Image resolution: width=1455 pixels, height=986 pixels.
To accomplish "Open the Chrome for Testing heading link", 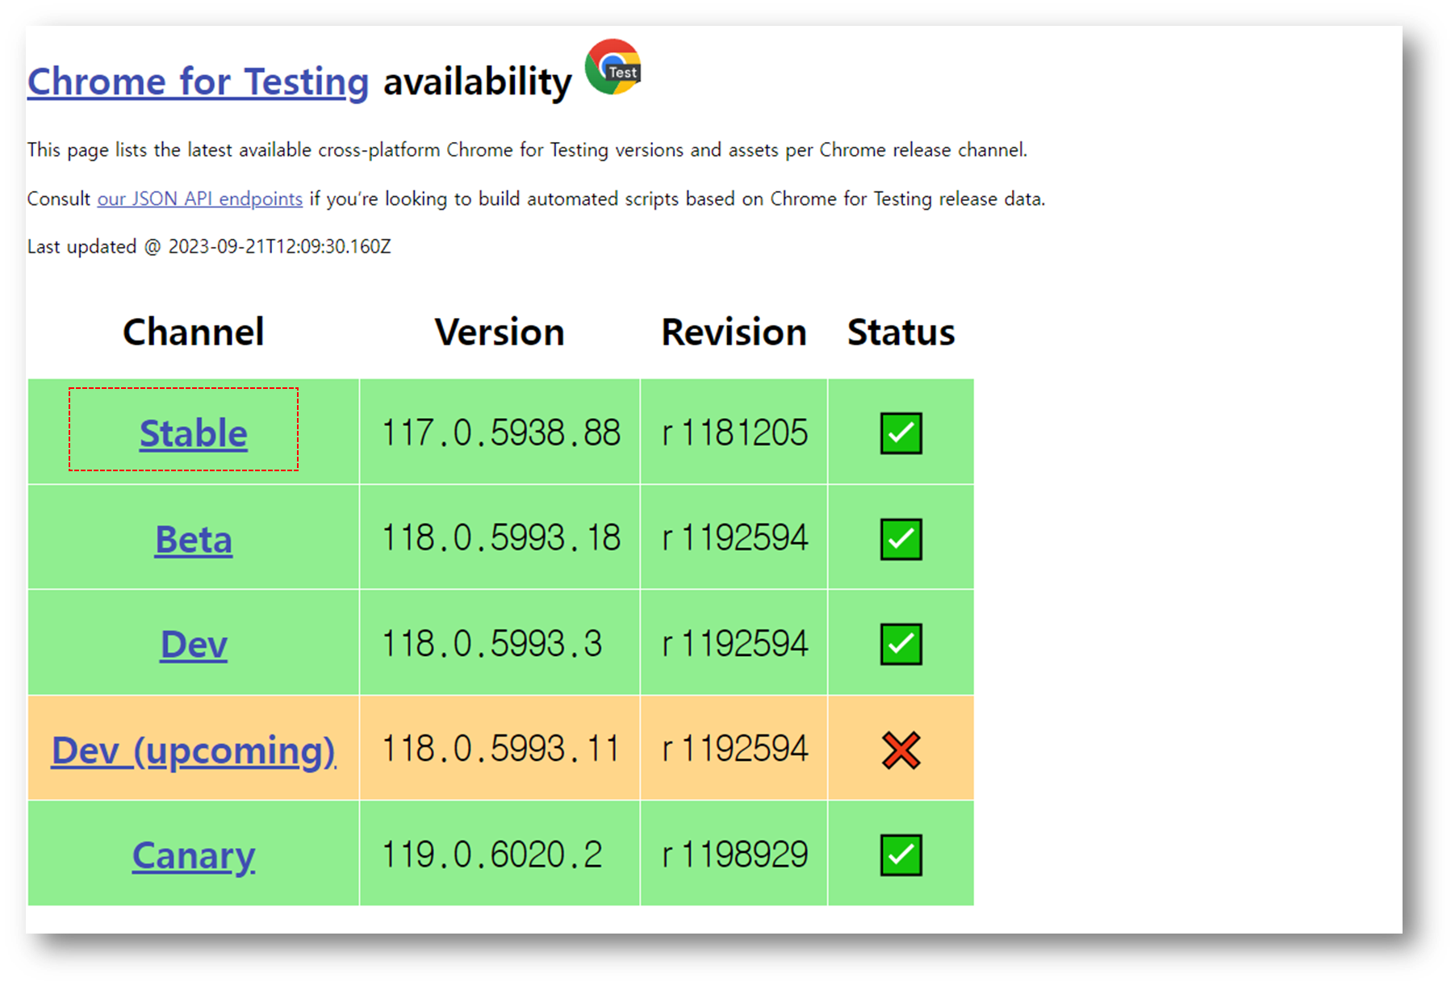I will pyautogui.click(x=198, y=82).
